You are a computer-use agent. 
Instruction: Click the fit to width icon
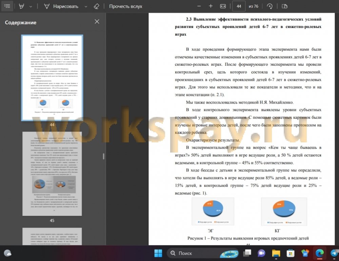pyautogui.click(x=223, y=6)
